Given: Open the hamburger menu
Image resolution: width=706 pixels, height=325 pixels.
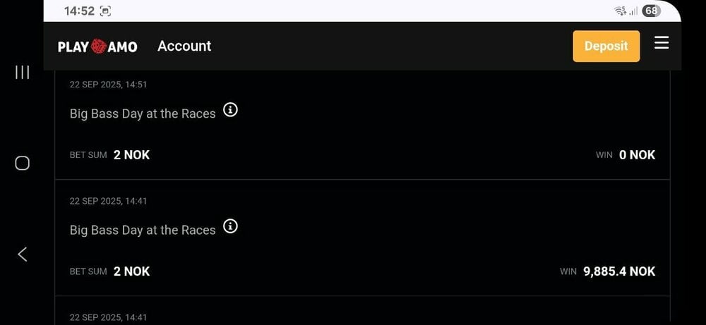Looking at the screenshot, I should (x=661, y=43).
